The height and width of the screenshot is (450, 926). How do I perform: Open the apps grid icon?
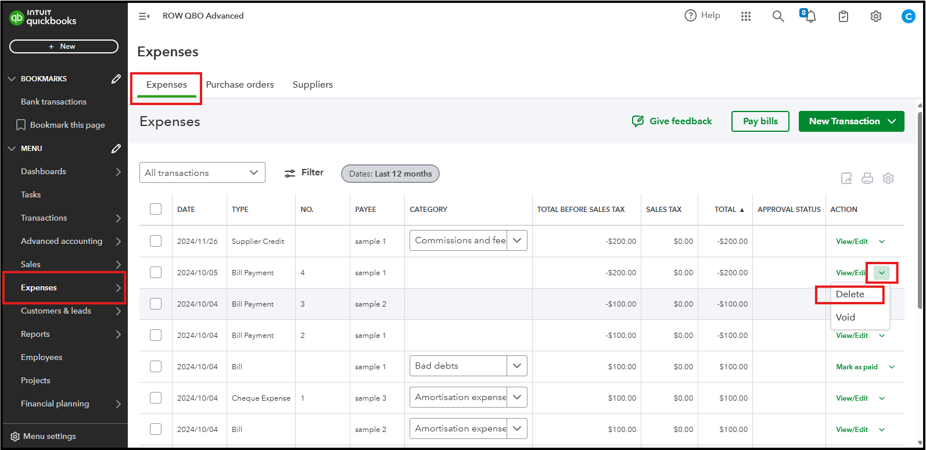[x=746, y=16]
